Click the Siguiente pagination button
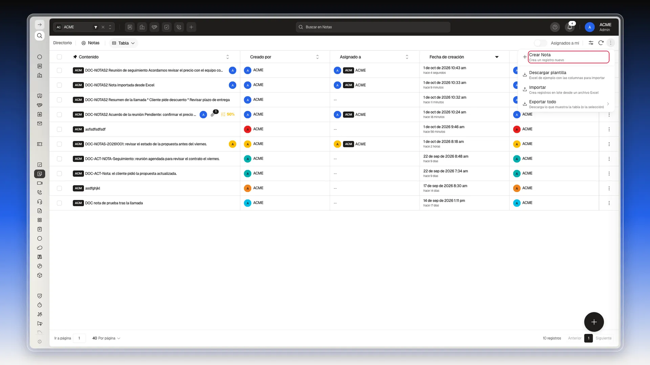 (x=604, y=338)
